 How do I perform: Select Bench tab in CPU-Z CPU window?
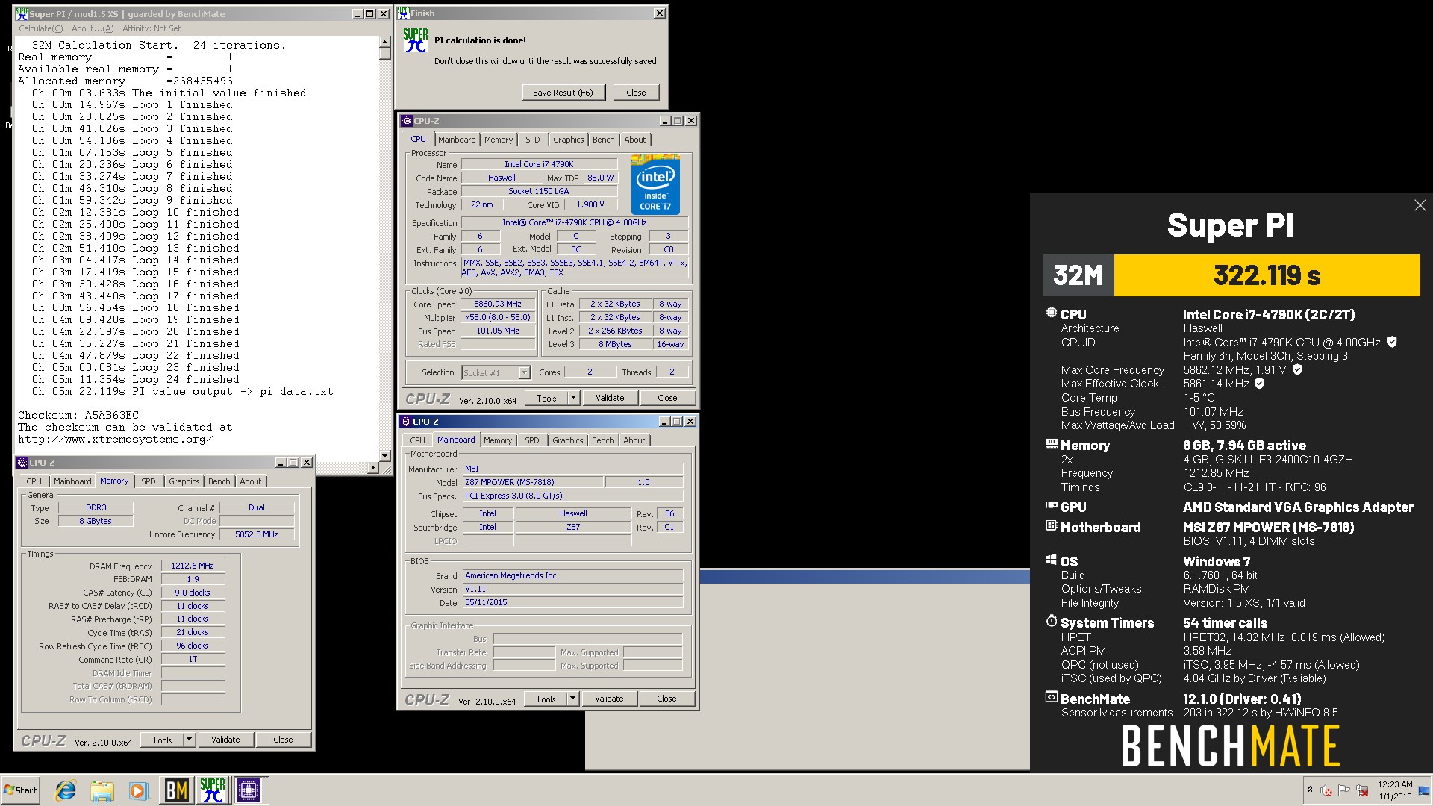[604, 140]
